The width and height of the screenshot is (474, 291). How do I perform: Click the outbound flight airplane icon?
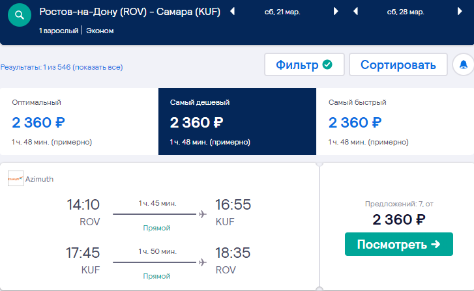click(203, 214)
